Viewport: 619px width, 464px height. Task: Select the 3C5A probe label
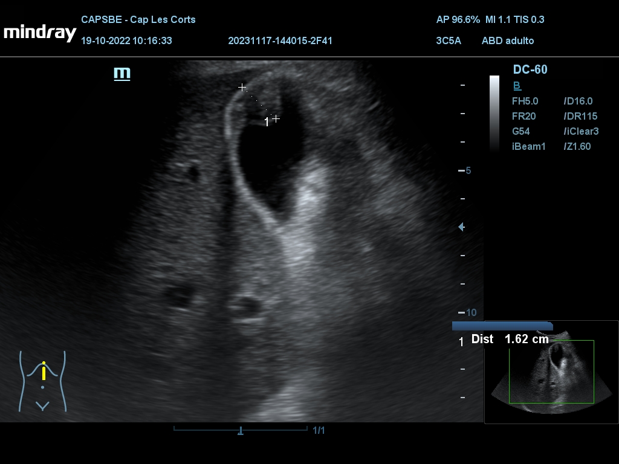pos(448,41)
